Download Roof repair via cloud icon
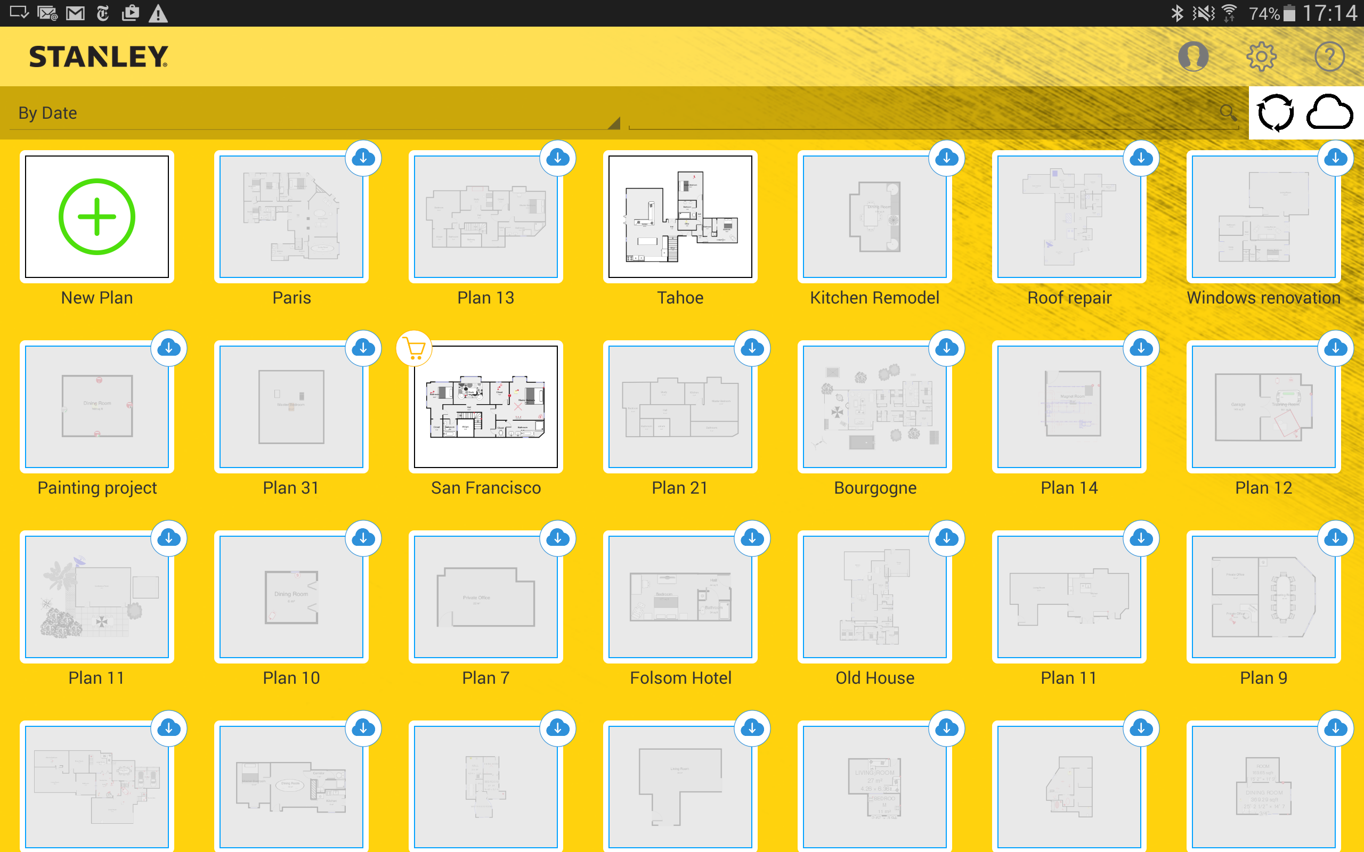 pos(1141,158)
